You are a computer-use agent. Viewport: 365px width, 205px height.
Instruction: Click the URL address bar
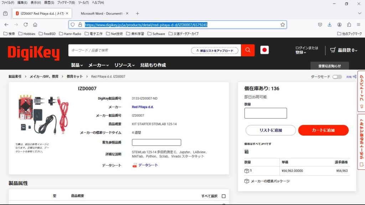(177, 25)
